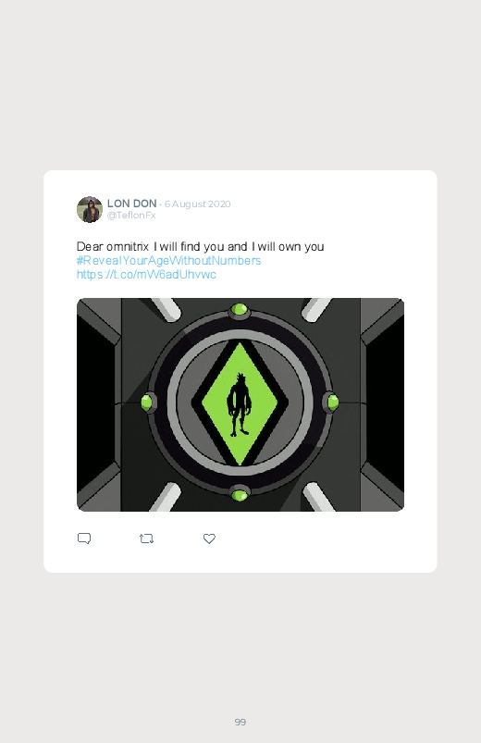481x743 pixels.
Task: Click the page number 99
Action: 240,722
